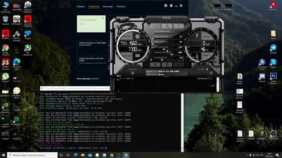Adjust the Core Clock slider in Afterburner
Image resolution: width=282 pixels, height=158 pixels.
click(167, 49)
